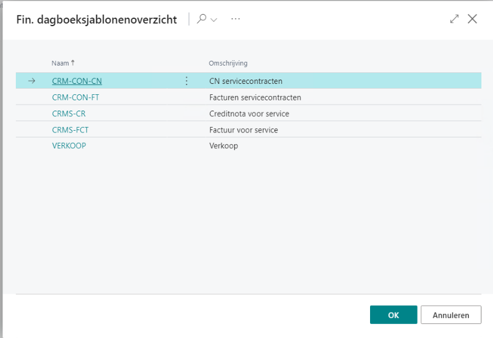Image resolution: width=493 pixels, height=338 pixels.
Task: Click the search magnifier icon
Action: click(201, 19)
